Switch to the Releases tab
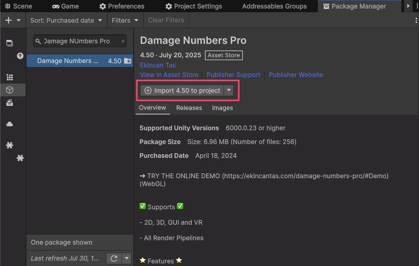This screenshot has height=266, width=419. (x=189, y=107)
